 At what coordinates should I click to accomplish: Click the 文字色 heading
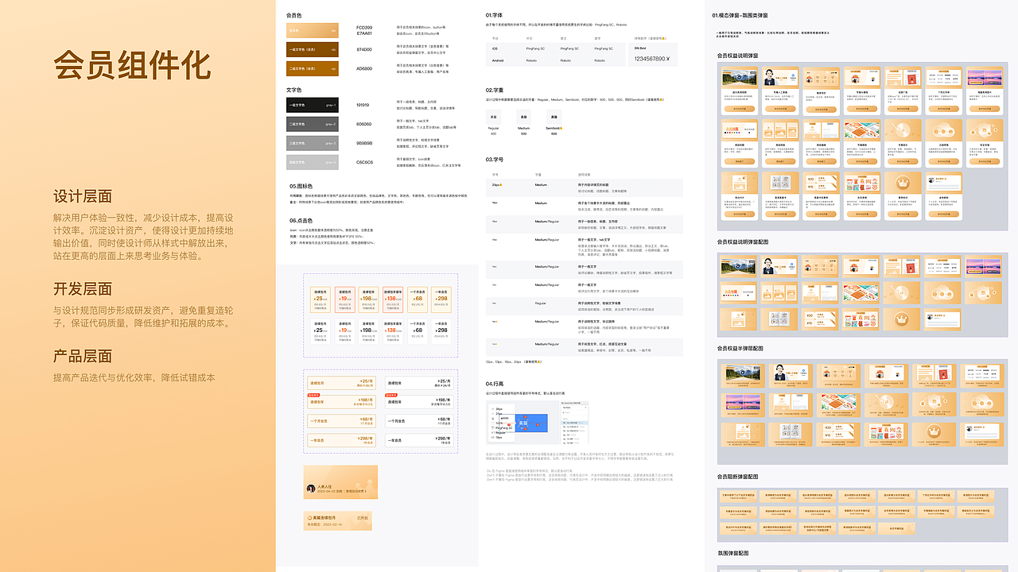pyautogui.click(x=293, y=90)
